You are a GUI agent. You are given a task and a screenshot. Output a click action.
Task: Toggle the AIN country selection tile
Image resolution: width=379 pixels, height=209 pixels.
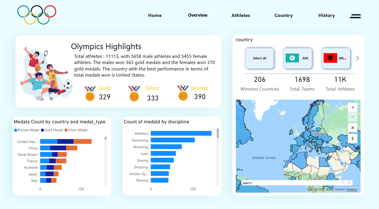point(298,58)
